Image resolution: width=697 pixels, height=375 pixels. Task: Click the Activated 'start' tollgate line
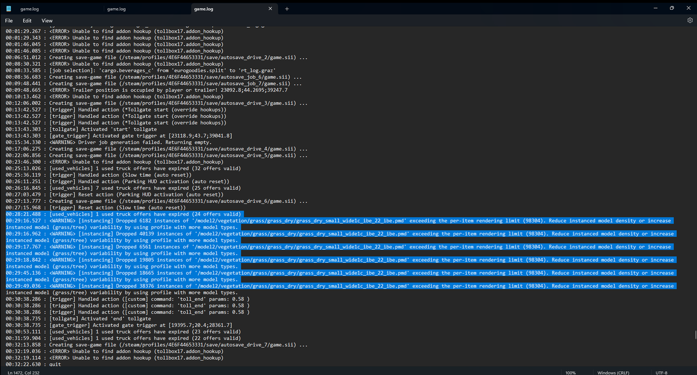[x=81, y=129]
